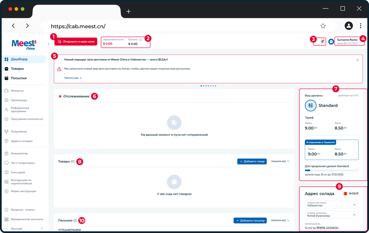Close the news announcement banner
This screenshot has width=369, height=233.
pos(357,60)
